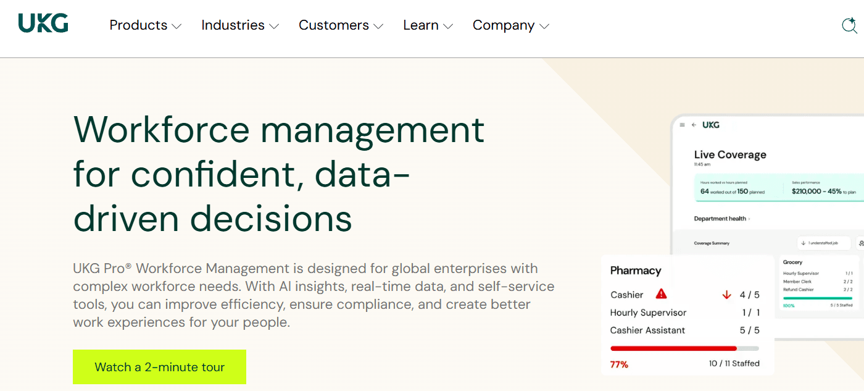The height and width of the screenshot is (391, 864).
Task: Open the Customers menu
Action: (x=341, y=25)
